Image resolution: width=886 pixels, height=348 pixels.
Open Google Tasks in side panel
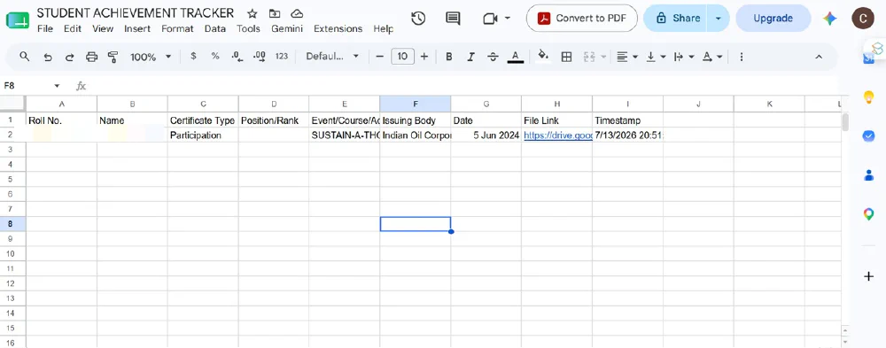pyautogui.click(x=869, y=136)
